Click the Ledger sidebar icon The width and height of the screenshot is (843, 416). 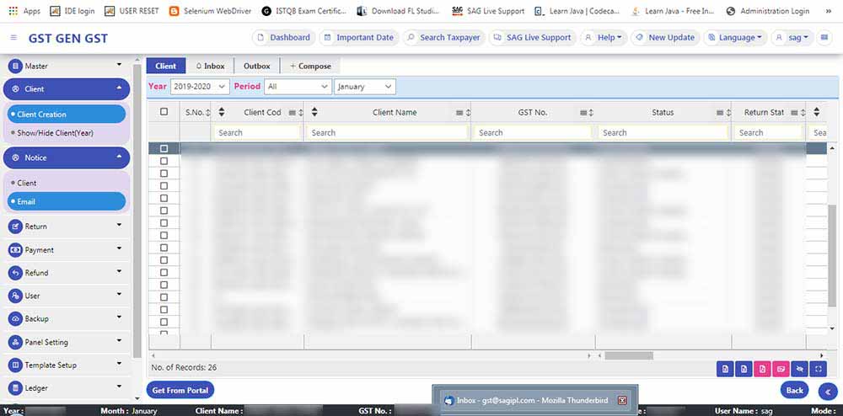15,388
